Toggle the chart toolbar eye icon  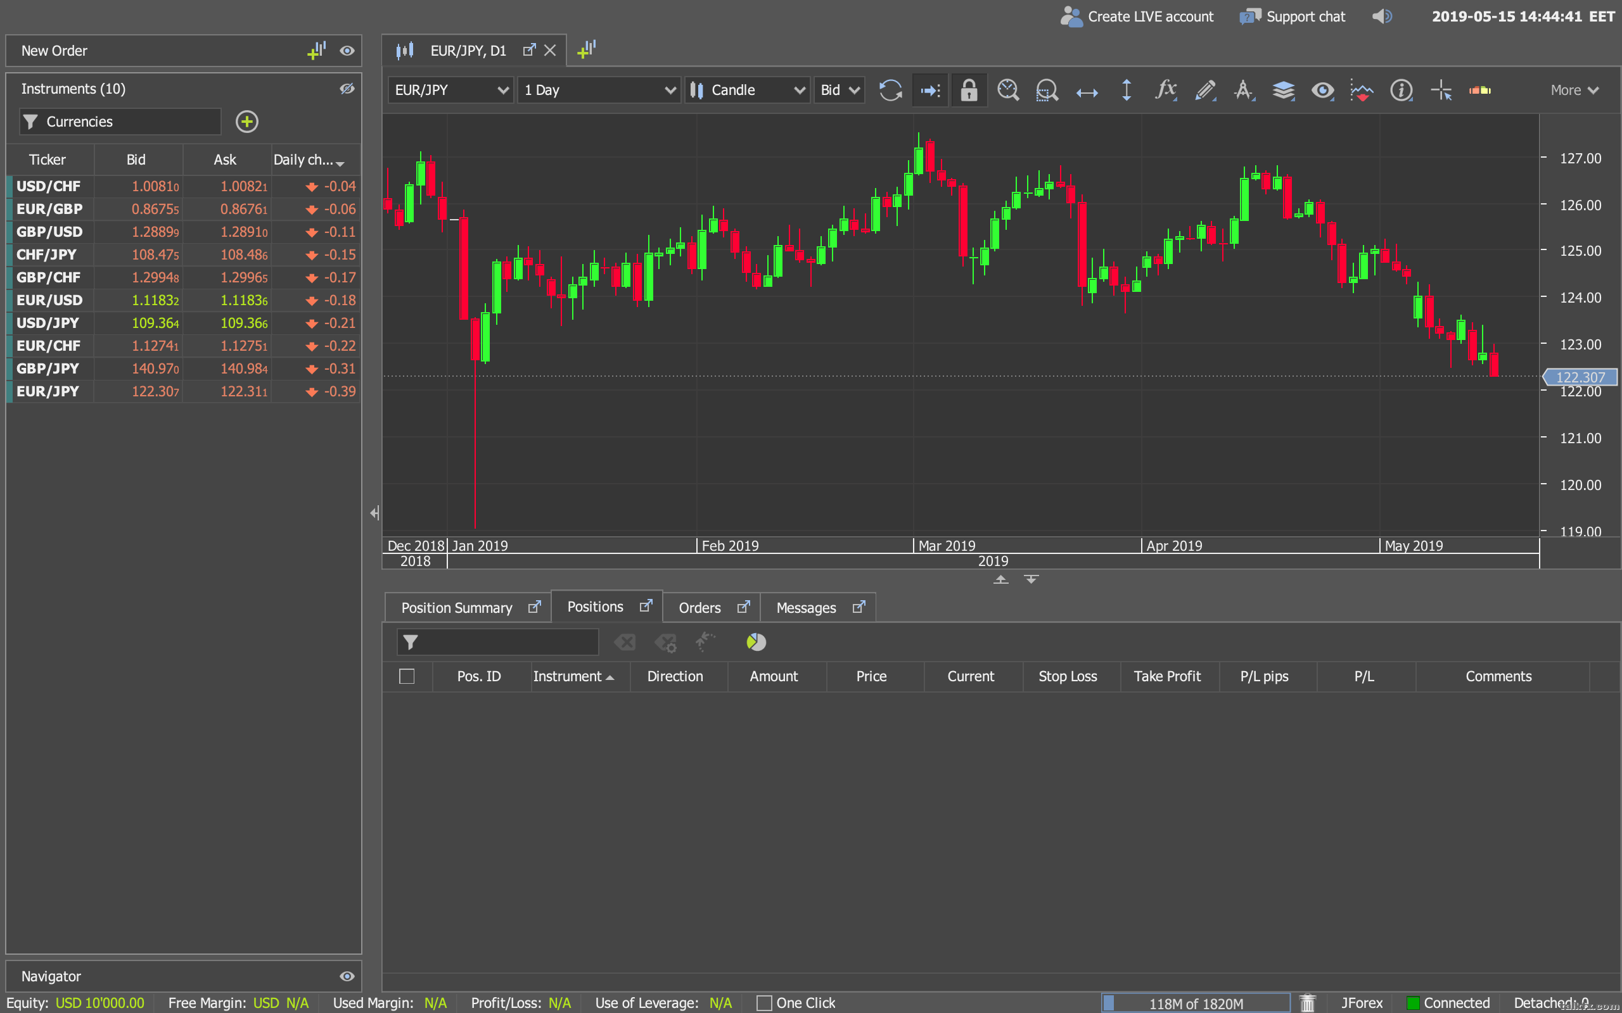click(x=1322, y=90)
